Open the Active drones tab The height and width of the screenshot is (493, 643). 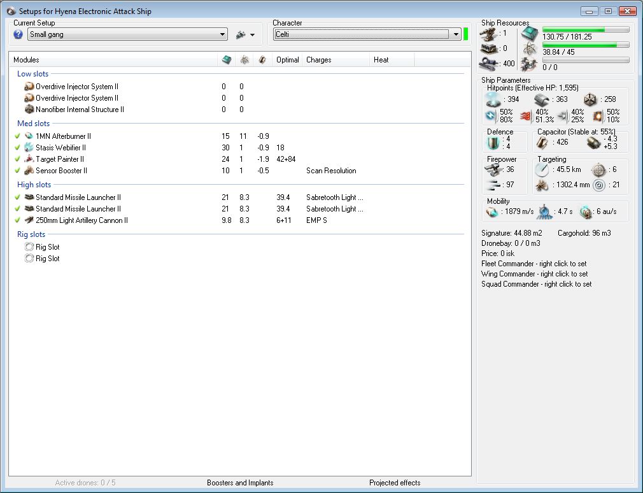[x=85, y=483]
